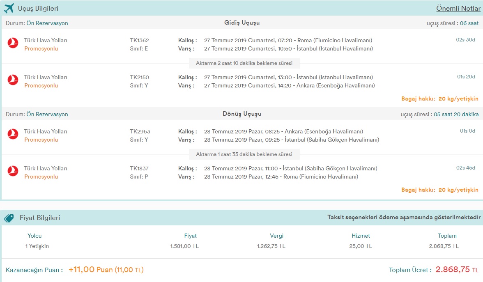Click Aktarma 1 saat 35 dakika layover note

244,154
